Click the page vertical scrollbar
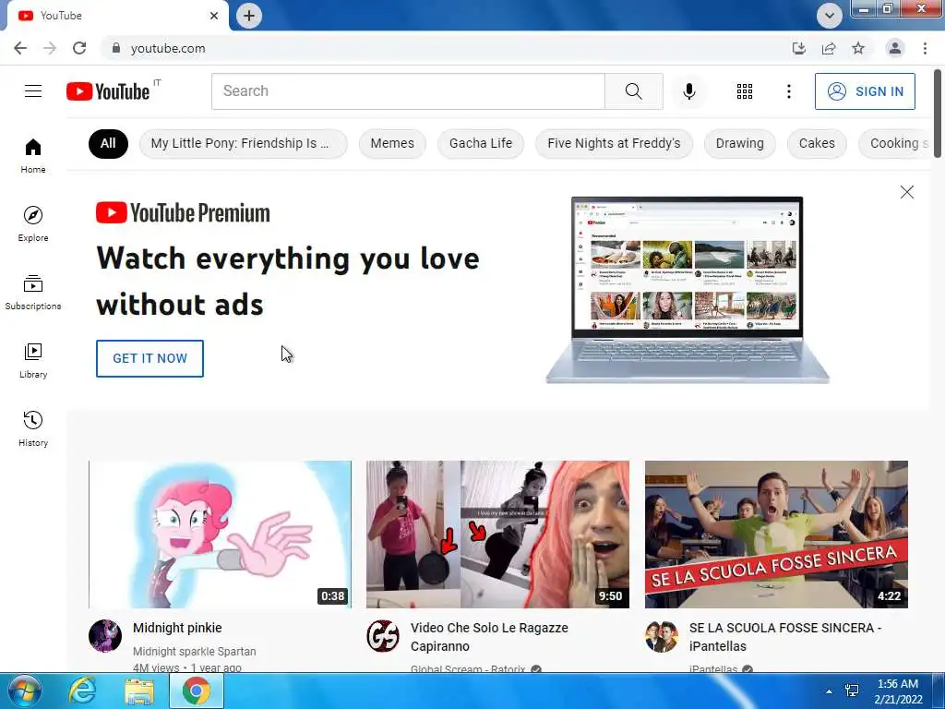The width and height of the screenshot is (945, 709). click(938, 114)
